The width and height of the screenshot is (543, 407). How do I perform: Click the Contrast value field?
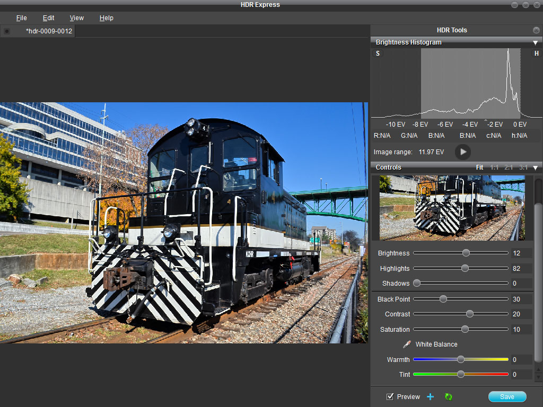pyautogui.click(x=521, y=314)
